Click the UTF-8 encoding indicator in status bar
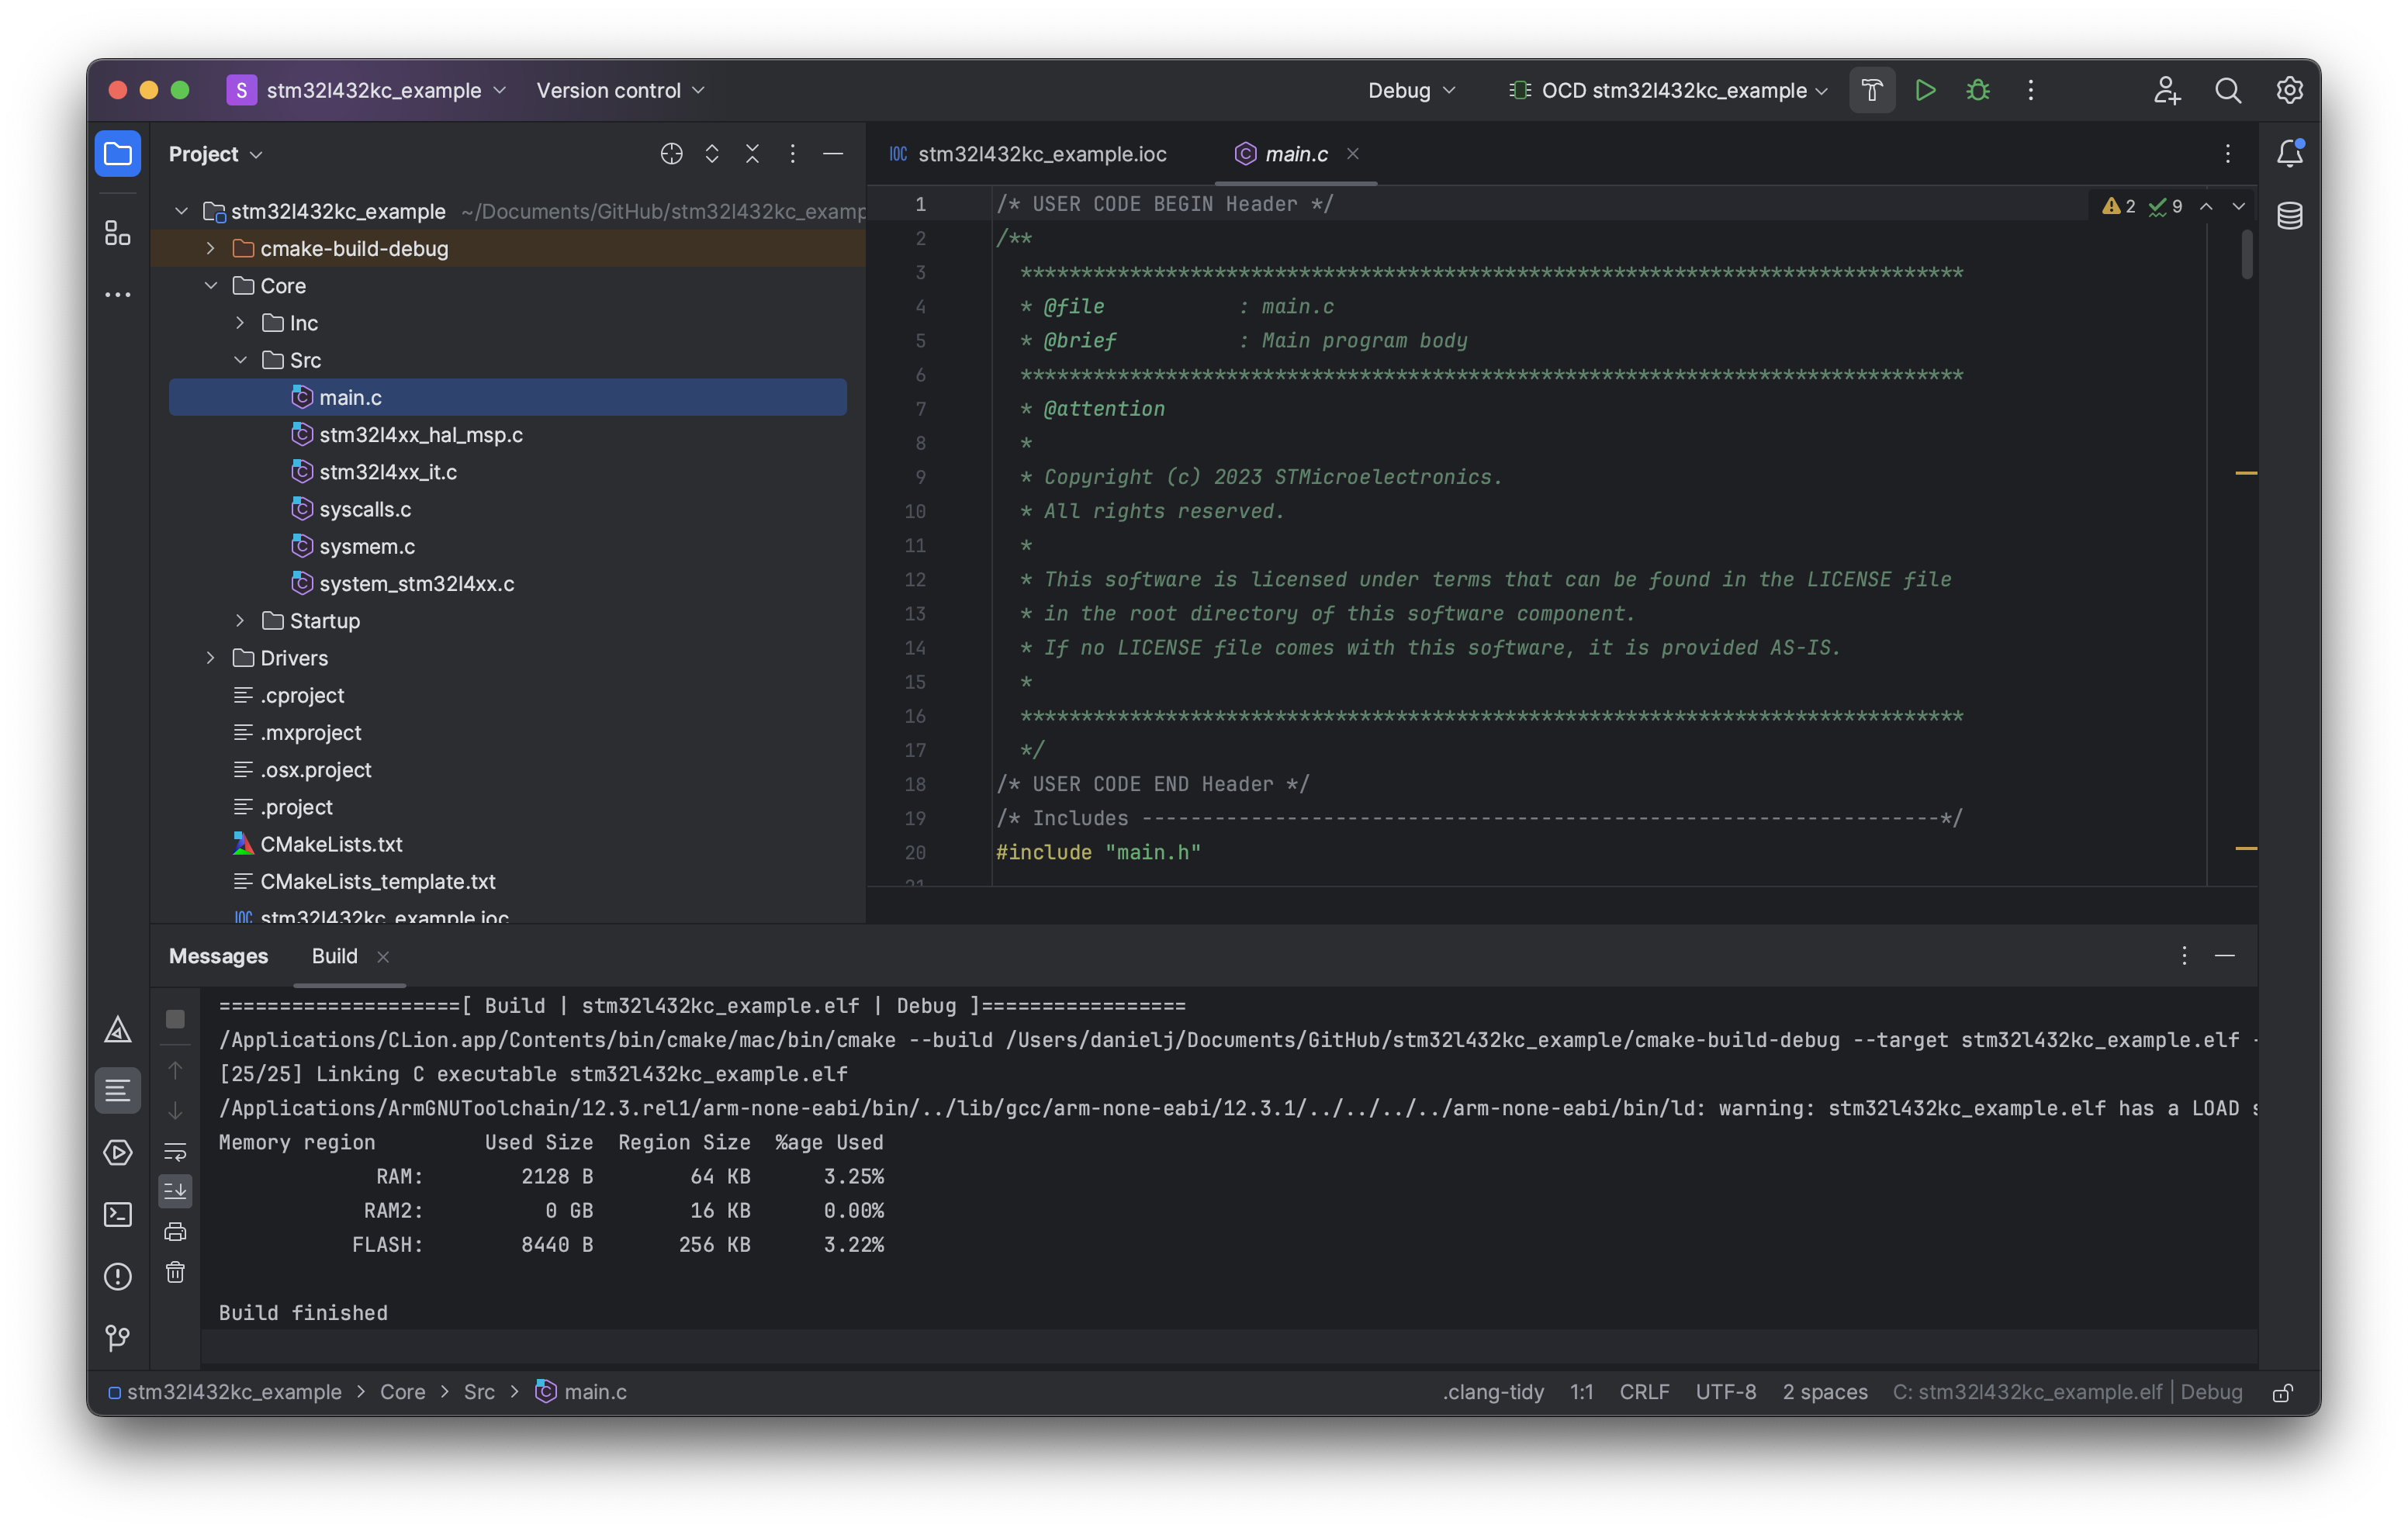This screenshot has width=2408, height=1531. click(x=1726, y=1391)
